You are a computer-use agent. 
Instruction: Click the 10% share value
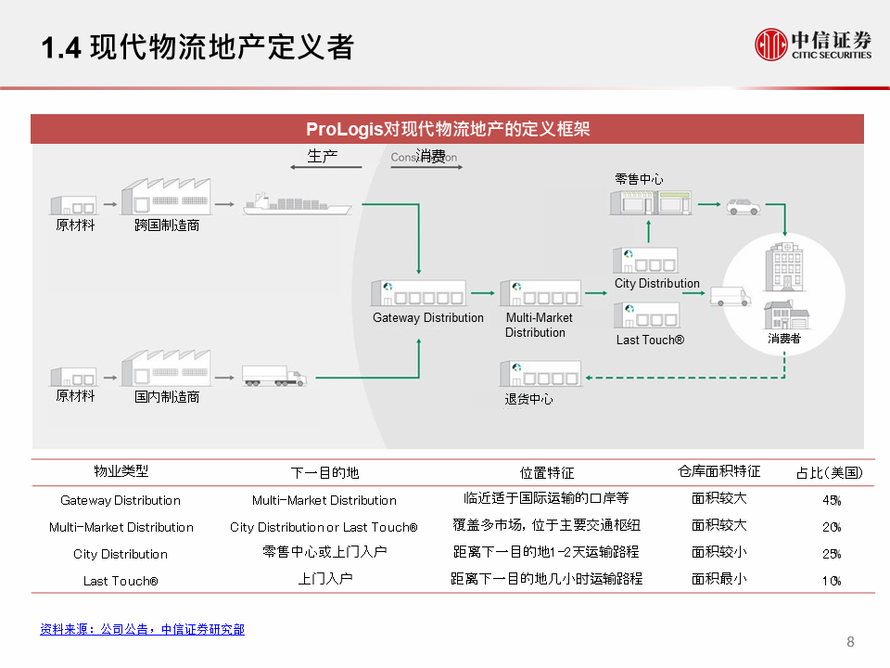(832, 581)
